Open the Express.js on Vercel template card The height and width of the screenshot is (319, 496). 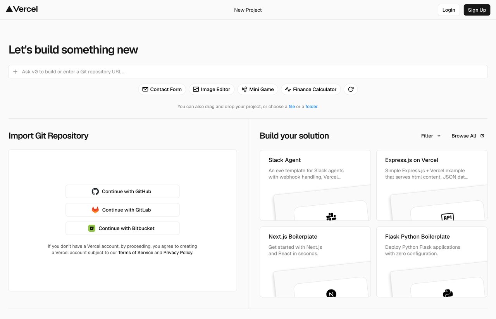pos(432,186)
